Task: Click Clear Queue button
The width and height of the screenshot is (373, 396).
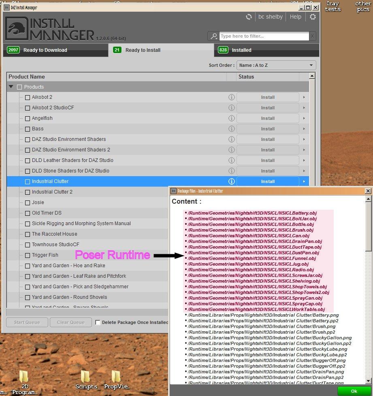Action: tap(71, 322)
